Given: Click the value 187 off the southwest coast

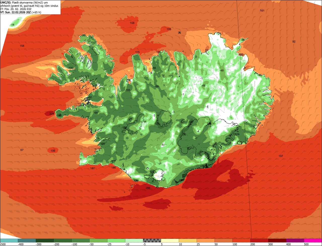Looking at the screenshot, I should coord(92,168).
